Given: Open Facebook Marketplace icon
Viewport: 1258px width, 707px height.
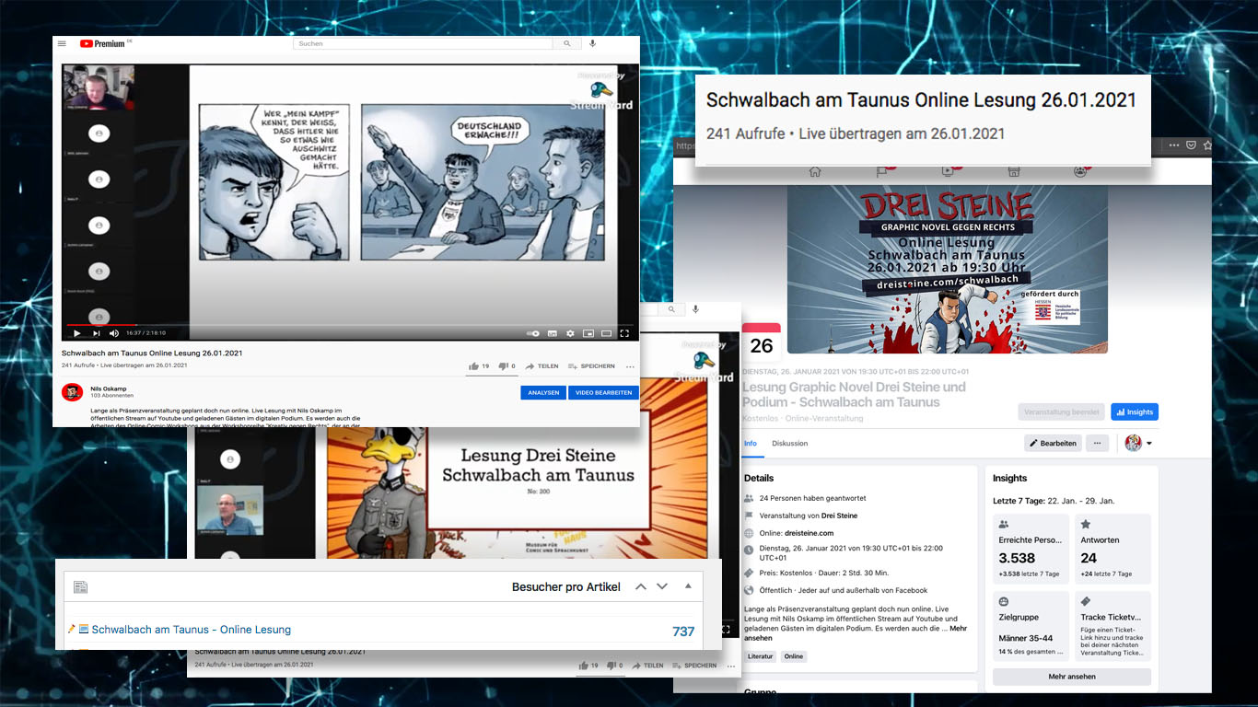Looking at the screenshot, I should click(1014, 171).
